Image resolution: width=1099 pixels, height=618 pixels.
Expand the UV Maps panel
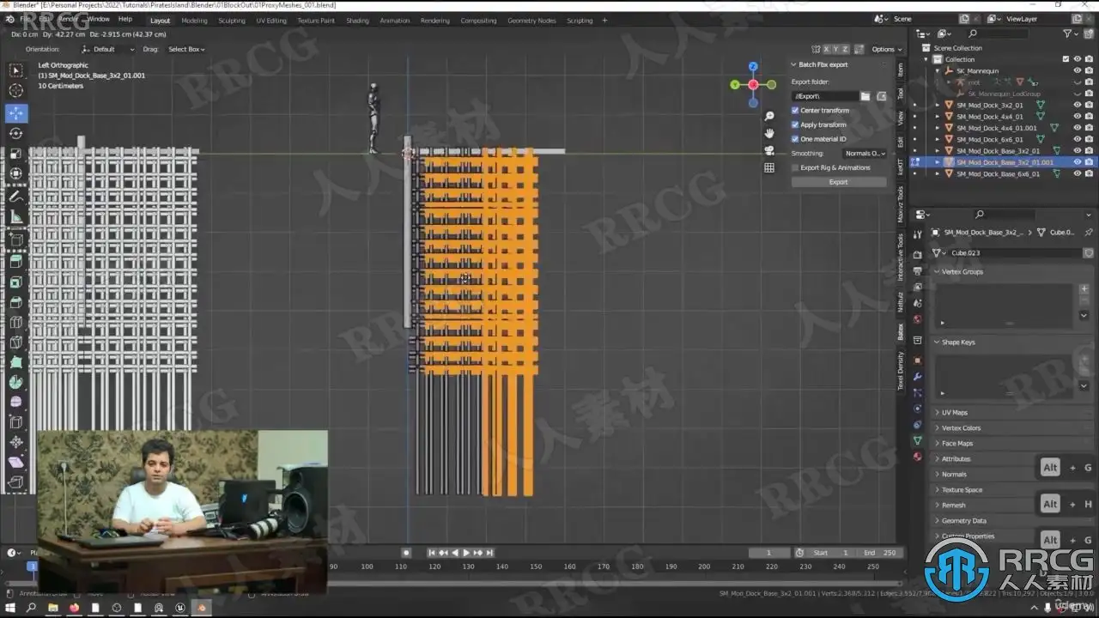pyautogui.click(x=937, y=413)
